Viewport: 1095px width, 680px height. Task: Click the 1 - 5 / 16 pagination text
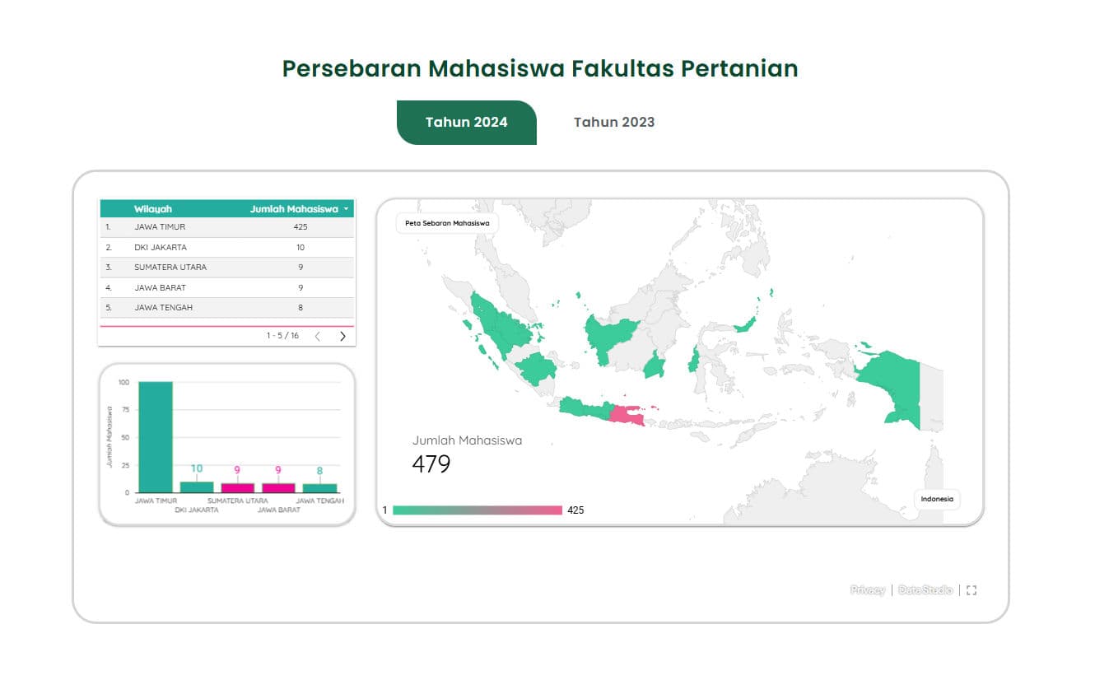point(282,336)
